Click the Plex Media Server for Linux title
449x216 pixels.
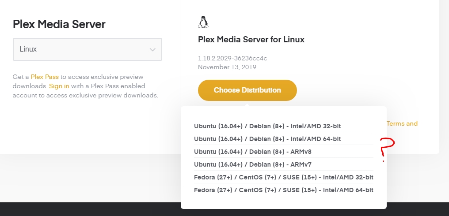tap(251, 39)
